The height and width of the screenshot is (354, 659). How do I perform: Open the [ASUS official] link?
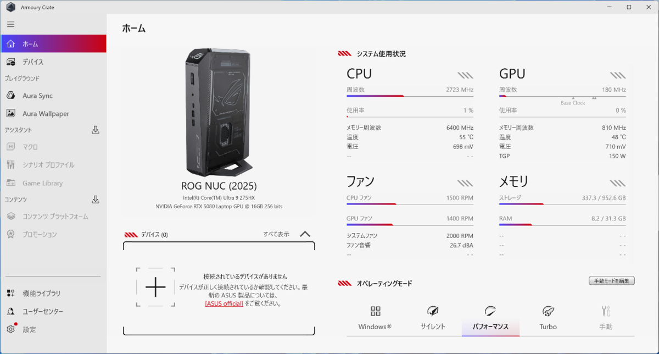(224, 303)
